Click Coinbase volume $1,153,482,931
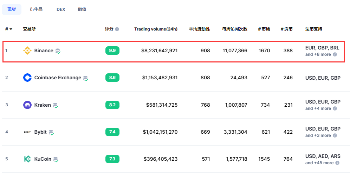 point(160,78)
